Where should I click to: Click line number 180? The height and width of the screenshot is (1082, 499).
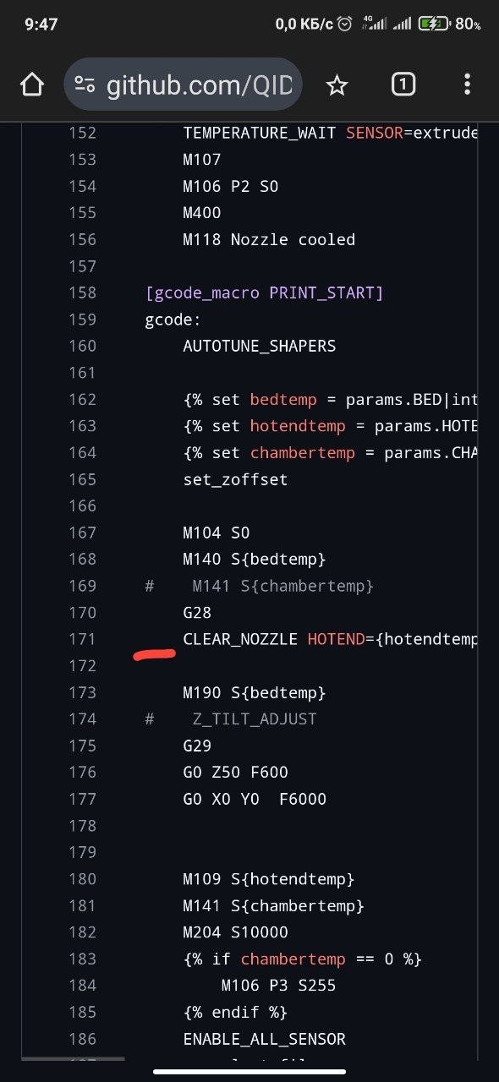click(x=82, y=879)
